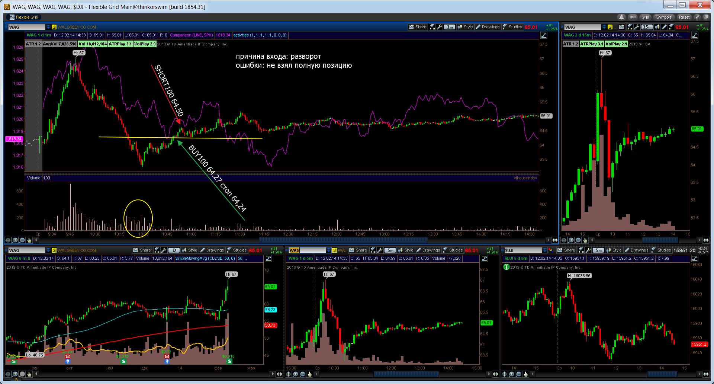Open candlestick Style icon in 15m chart

[657, 27]
